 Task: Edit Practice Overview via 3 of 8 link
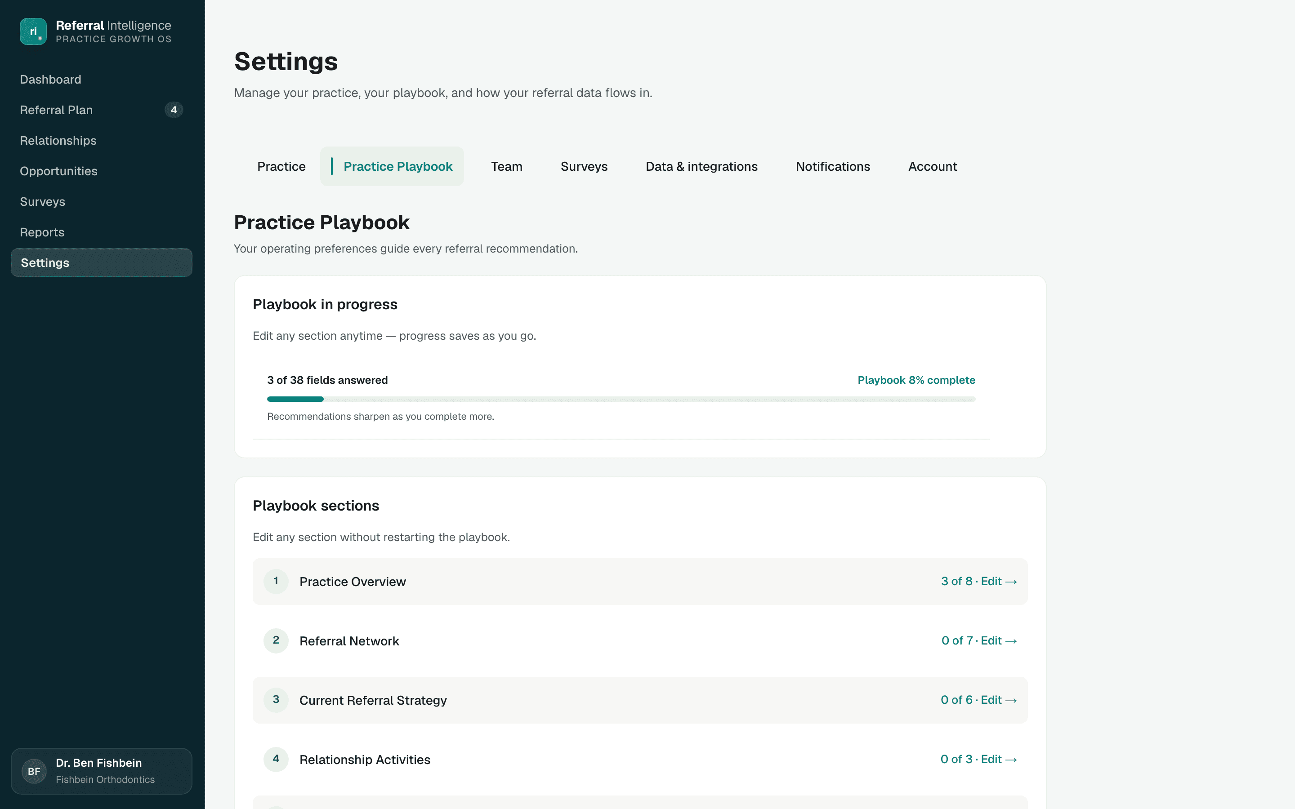coord(979,582)
